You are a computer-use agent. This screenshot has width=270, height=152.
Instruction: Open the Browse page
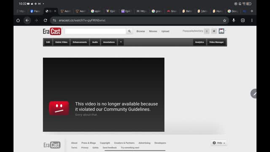[x=140, y=31]
